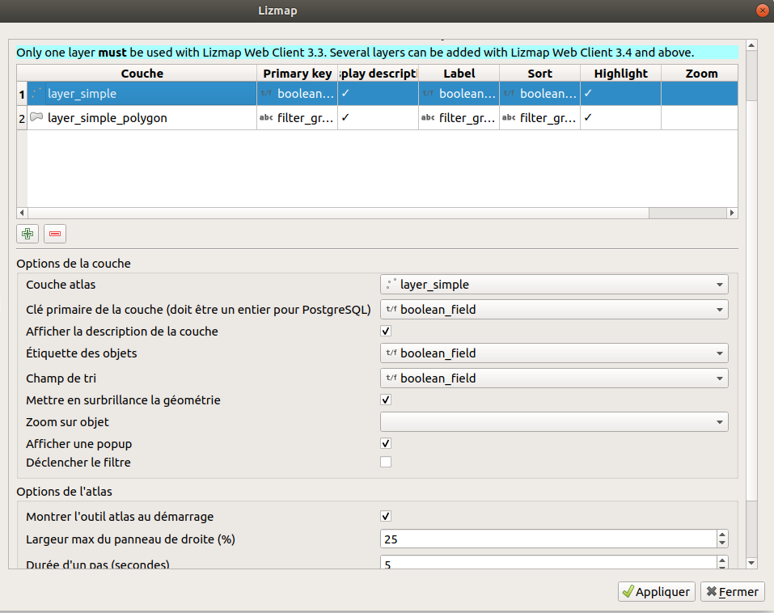Enable Déclencher le filtre
Viewport: 774px width, 613px height.
[386, 462]
